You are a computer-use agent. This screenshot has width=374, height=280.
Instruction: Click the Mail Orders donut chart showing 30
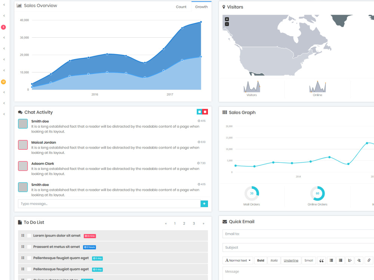[252, 193]
